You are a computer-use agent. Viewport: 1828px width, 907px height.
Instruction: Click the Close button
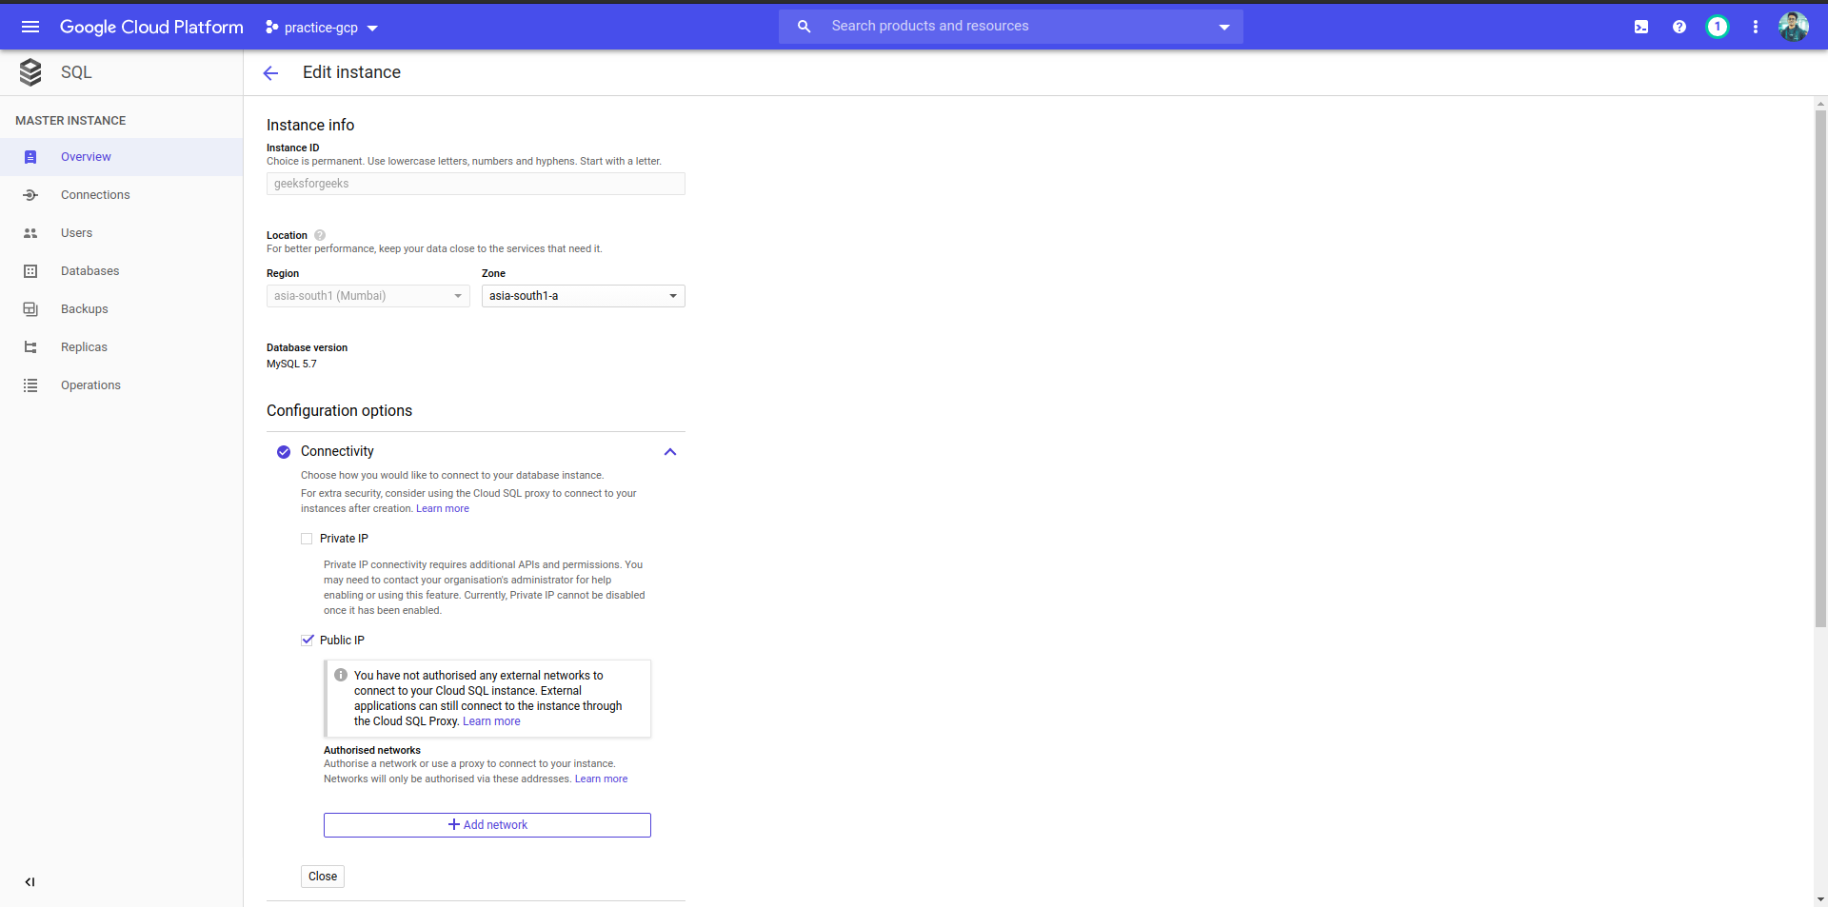[323, 877]
